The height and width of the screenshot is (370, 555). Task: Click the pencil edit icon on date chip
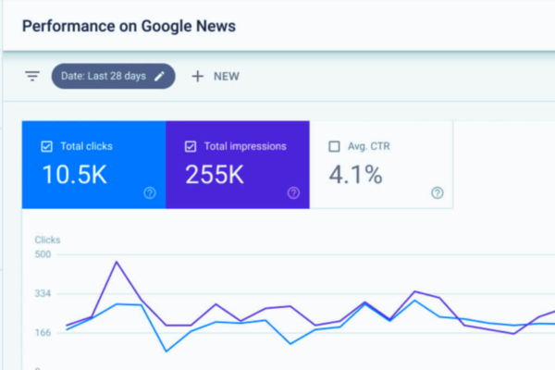coord(160,76)
